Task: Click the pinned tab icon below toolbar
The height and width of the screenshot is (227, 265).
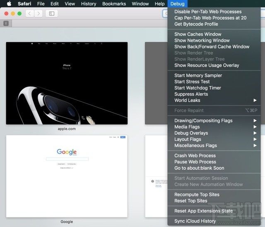Action: coord(6,24)
